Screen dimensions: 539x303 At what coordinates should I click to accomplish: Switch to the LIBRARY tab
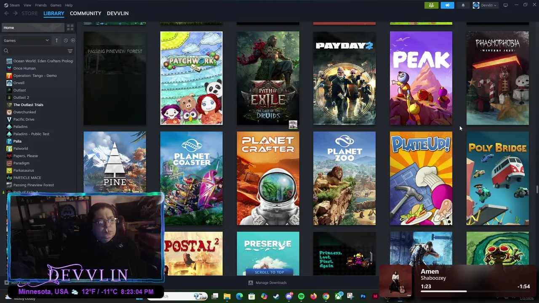[x=54, y=13]
